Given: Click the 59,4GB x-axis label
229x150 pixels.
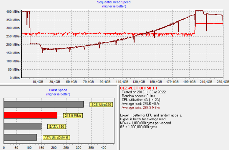Looking at the screenshot, I should click(71, 82).
